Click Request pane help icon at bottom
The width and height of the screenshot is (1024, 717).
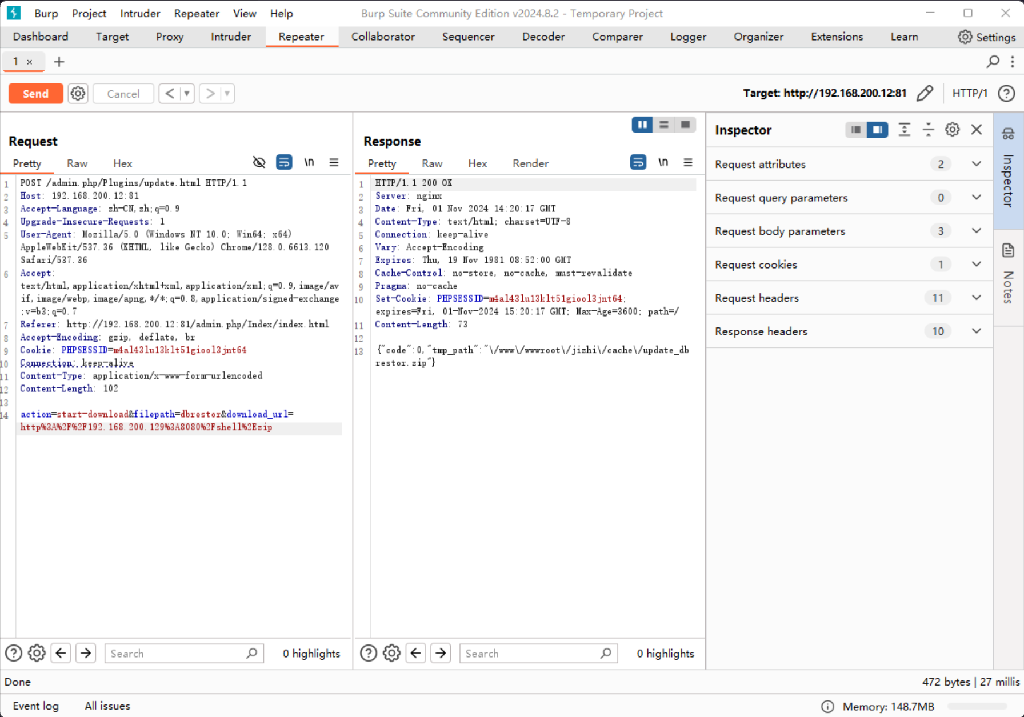[x=14, y=653]
